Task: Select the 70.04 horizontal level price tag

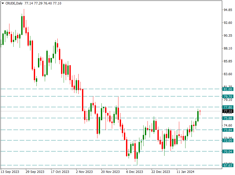Action: (228, 152)
